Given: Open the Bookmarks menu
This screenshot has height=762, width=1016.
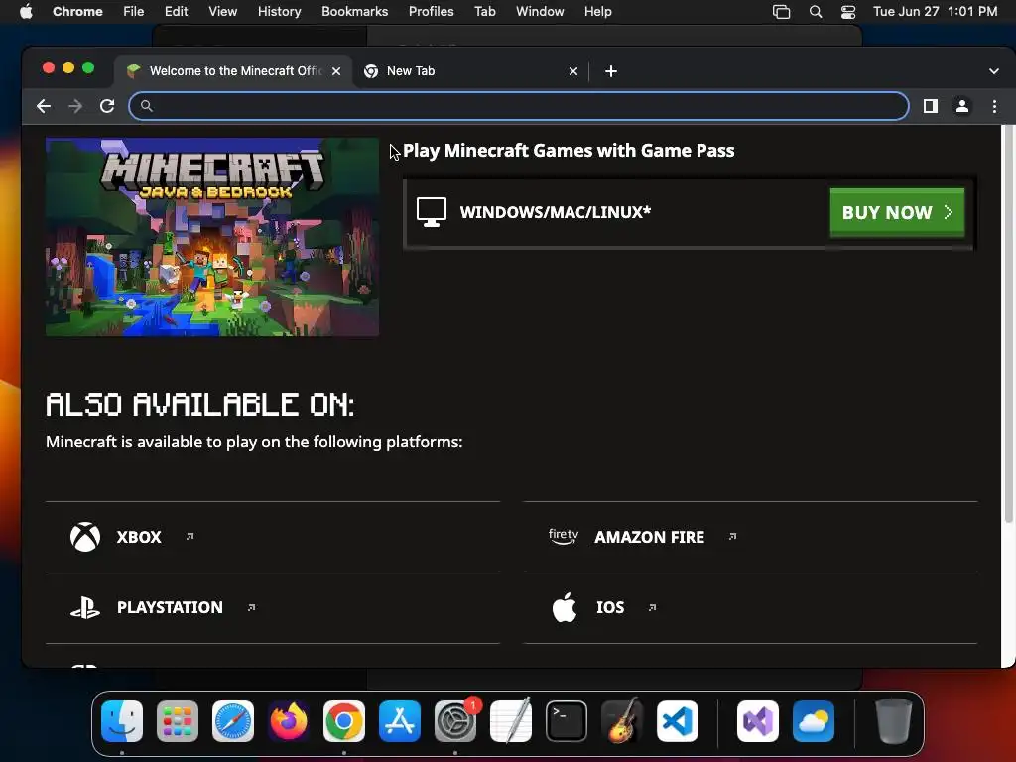Looking at the screenshot, I should pos(354,11).
